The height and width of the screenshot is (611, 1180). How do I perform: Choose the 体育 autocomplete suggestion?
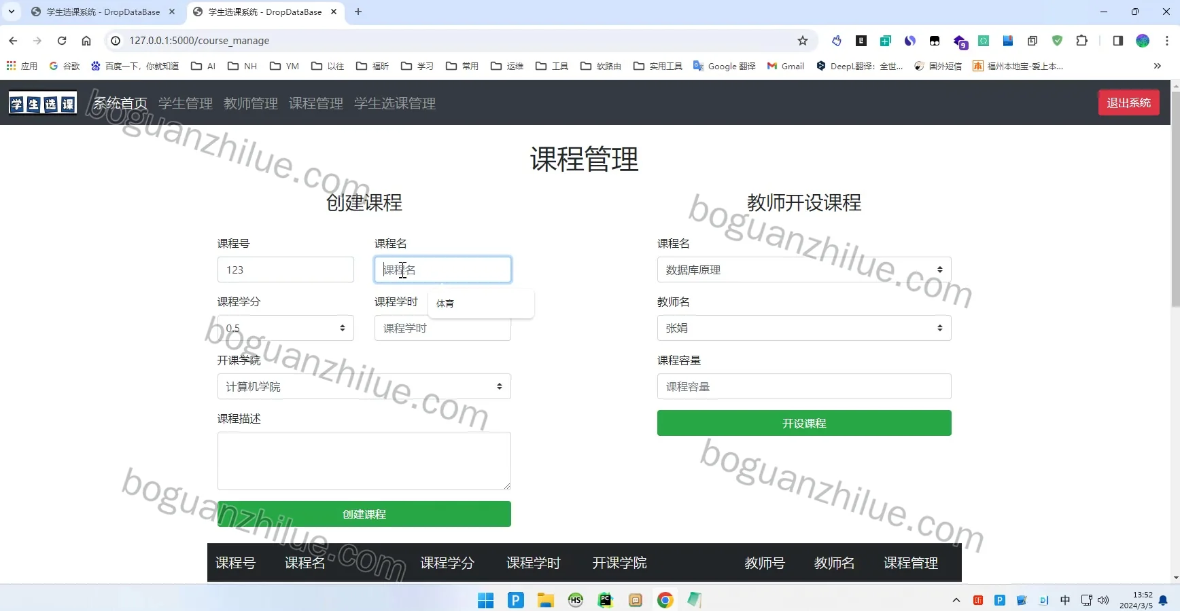click(x=481, y=303)
